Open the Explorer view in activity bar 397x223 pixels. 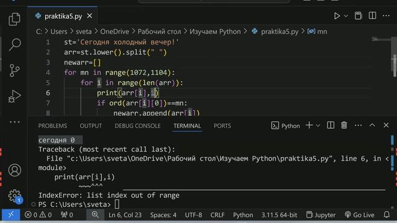coord(14,19)
